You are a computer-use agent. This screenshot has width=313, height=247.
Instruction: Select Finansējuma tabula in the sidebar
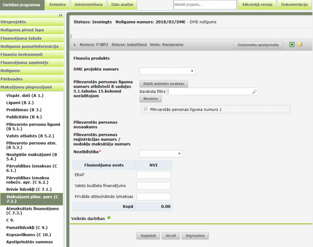(x=21, y=38)
